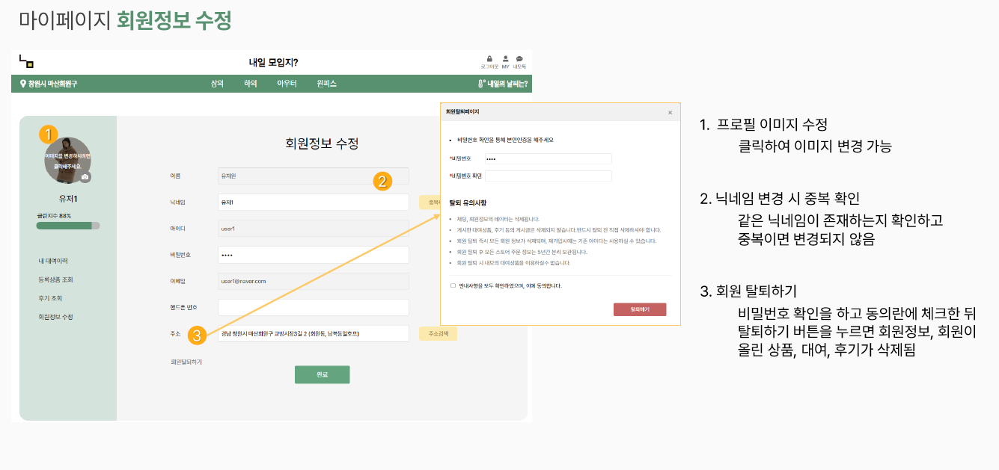
Task: Click the 비밀번호 확인 input field
Action: (548, 175)
